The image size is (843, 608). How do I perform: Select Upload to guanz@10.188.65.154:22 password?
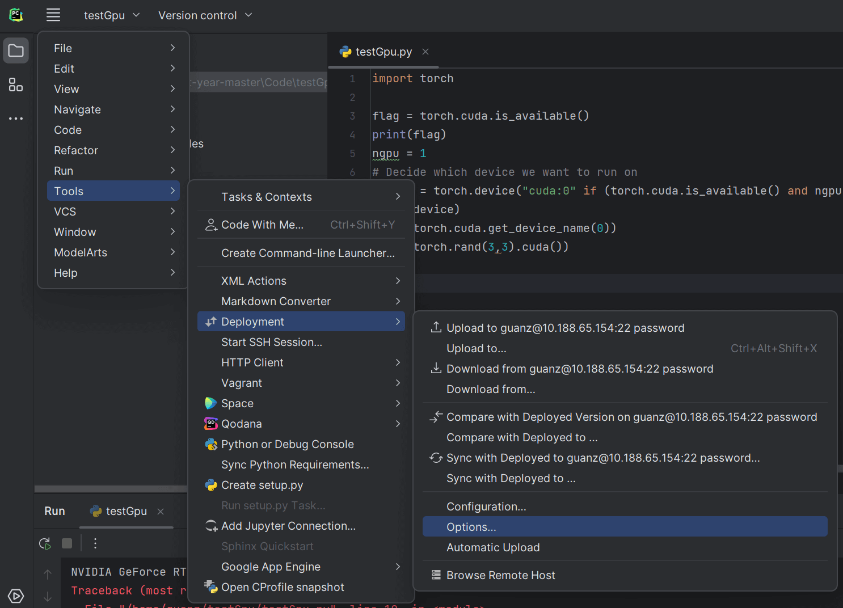[x=625, y=328]
